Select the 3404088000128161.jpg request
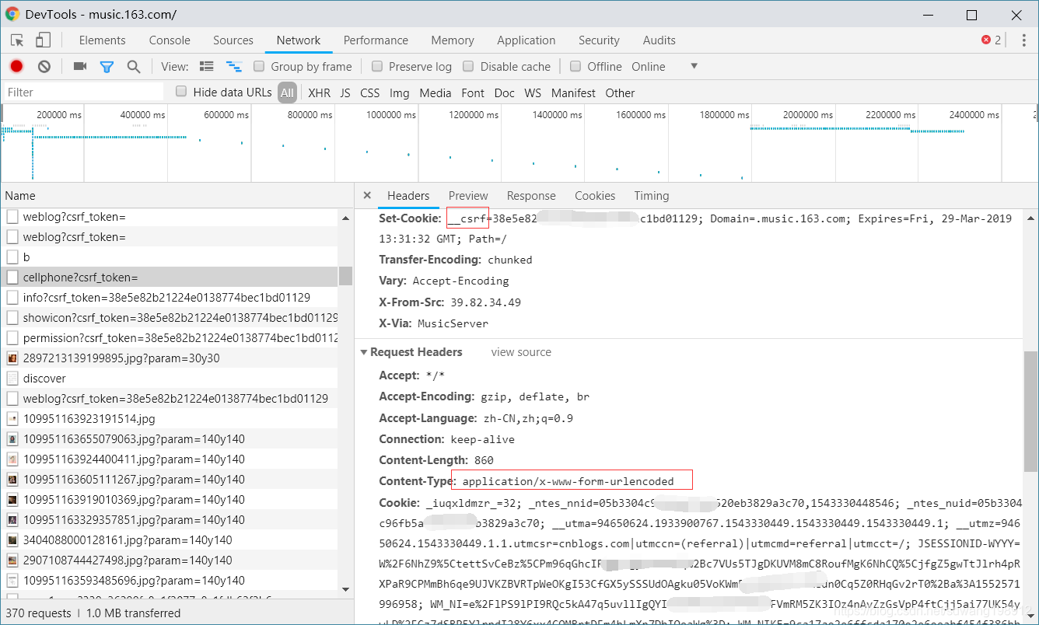Screen dimensions: 1039x625 pyautogui.click(x=170, y=540)
